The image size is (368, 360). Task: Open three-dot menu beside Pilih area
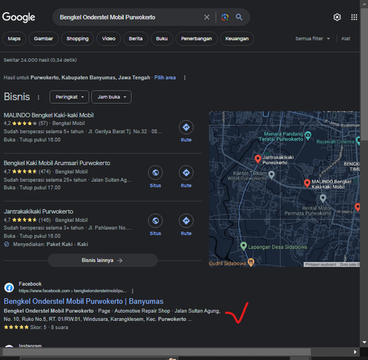pyautogui.click(x=185, y=78)
